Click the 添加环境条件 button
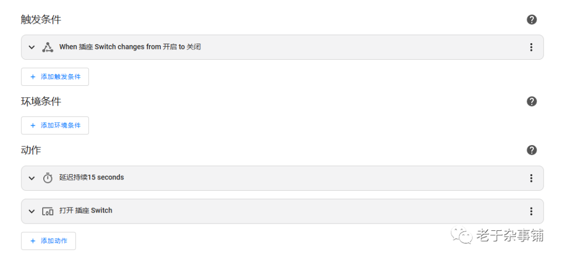This screenshot has height=260, width=562. point(55,125)
